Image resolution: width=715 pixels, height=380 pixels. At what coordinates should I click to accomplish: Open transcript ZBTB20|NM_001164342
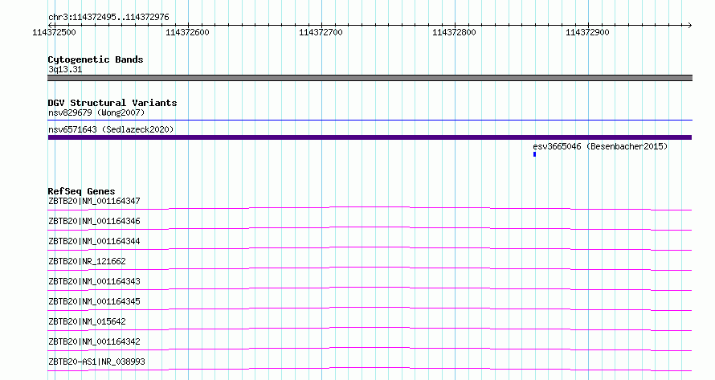[94, 341]
